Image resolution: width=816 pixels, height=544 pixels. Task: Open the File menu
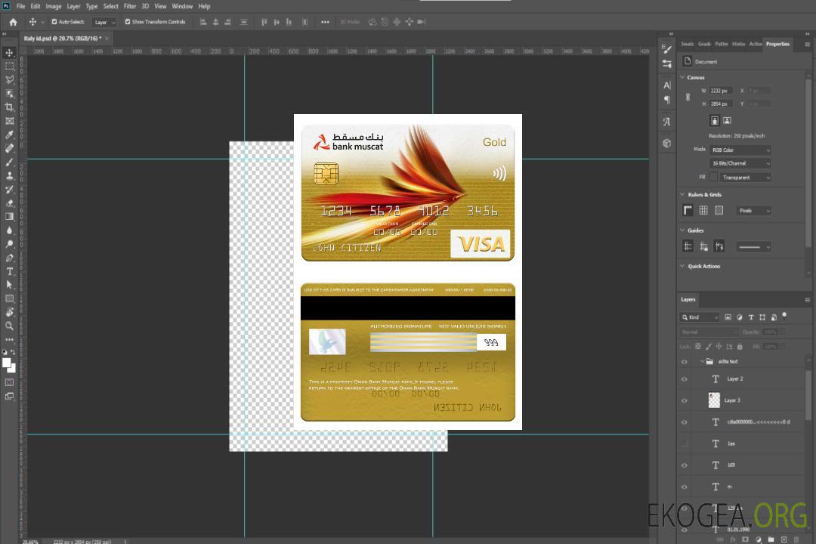tap(21, 6)
